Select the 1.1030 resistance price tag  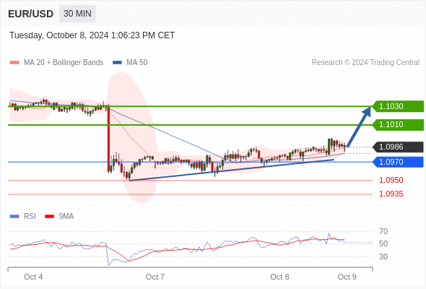(398, 106)
